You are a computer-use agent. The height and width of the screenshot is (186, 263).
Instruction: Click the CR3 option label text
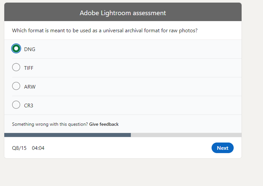28,105
